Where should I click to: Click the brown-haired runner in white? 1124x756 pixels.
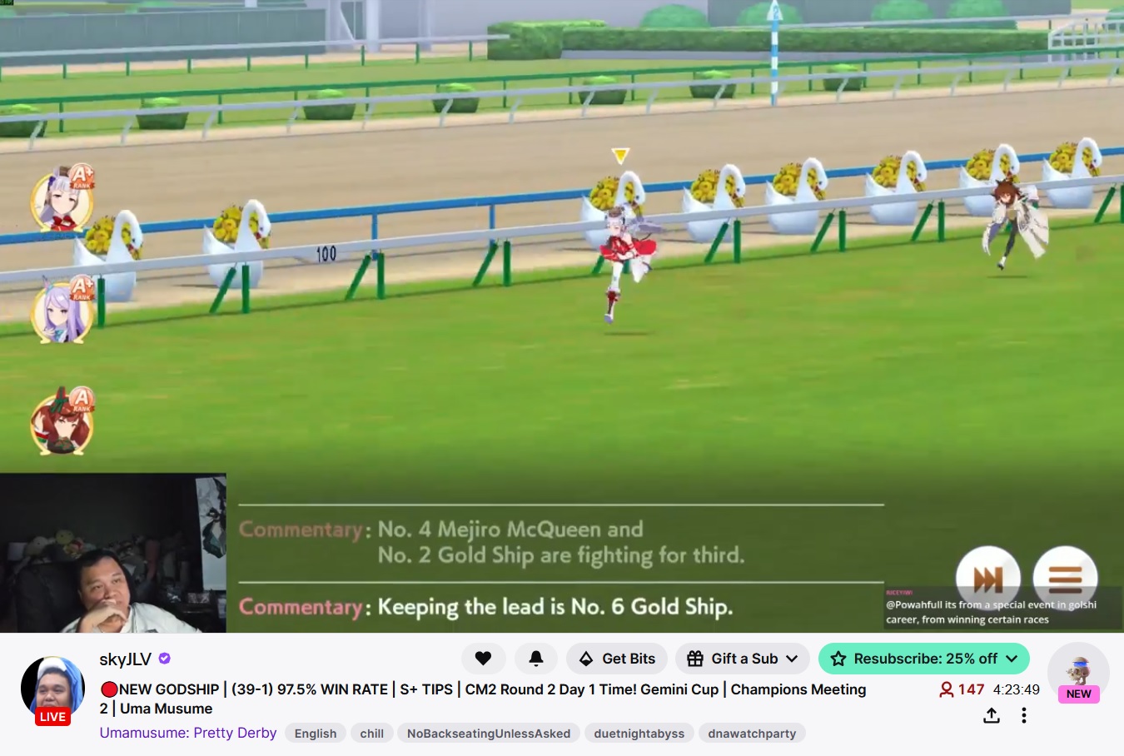(1013, 224)
